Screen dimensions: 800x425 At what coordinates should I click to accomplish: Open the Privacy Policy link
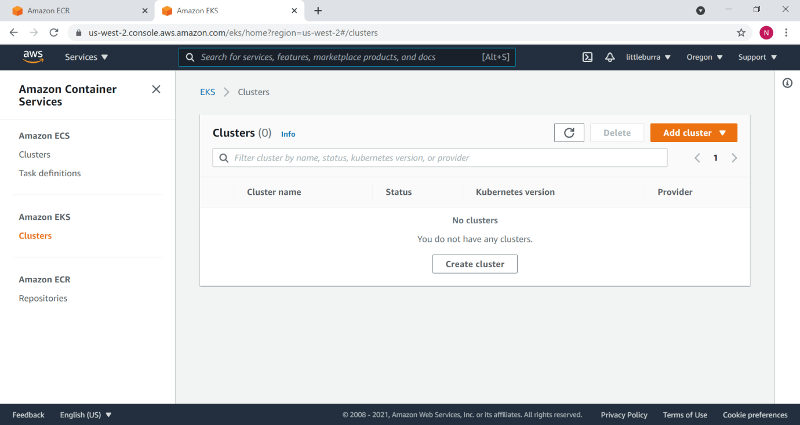pos(624,415)
